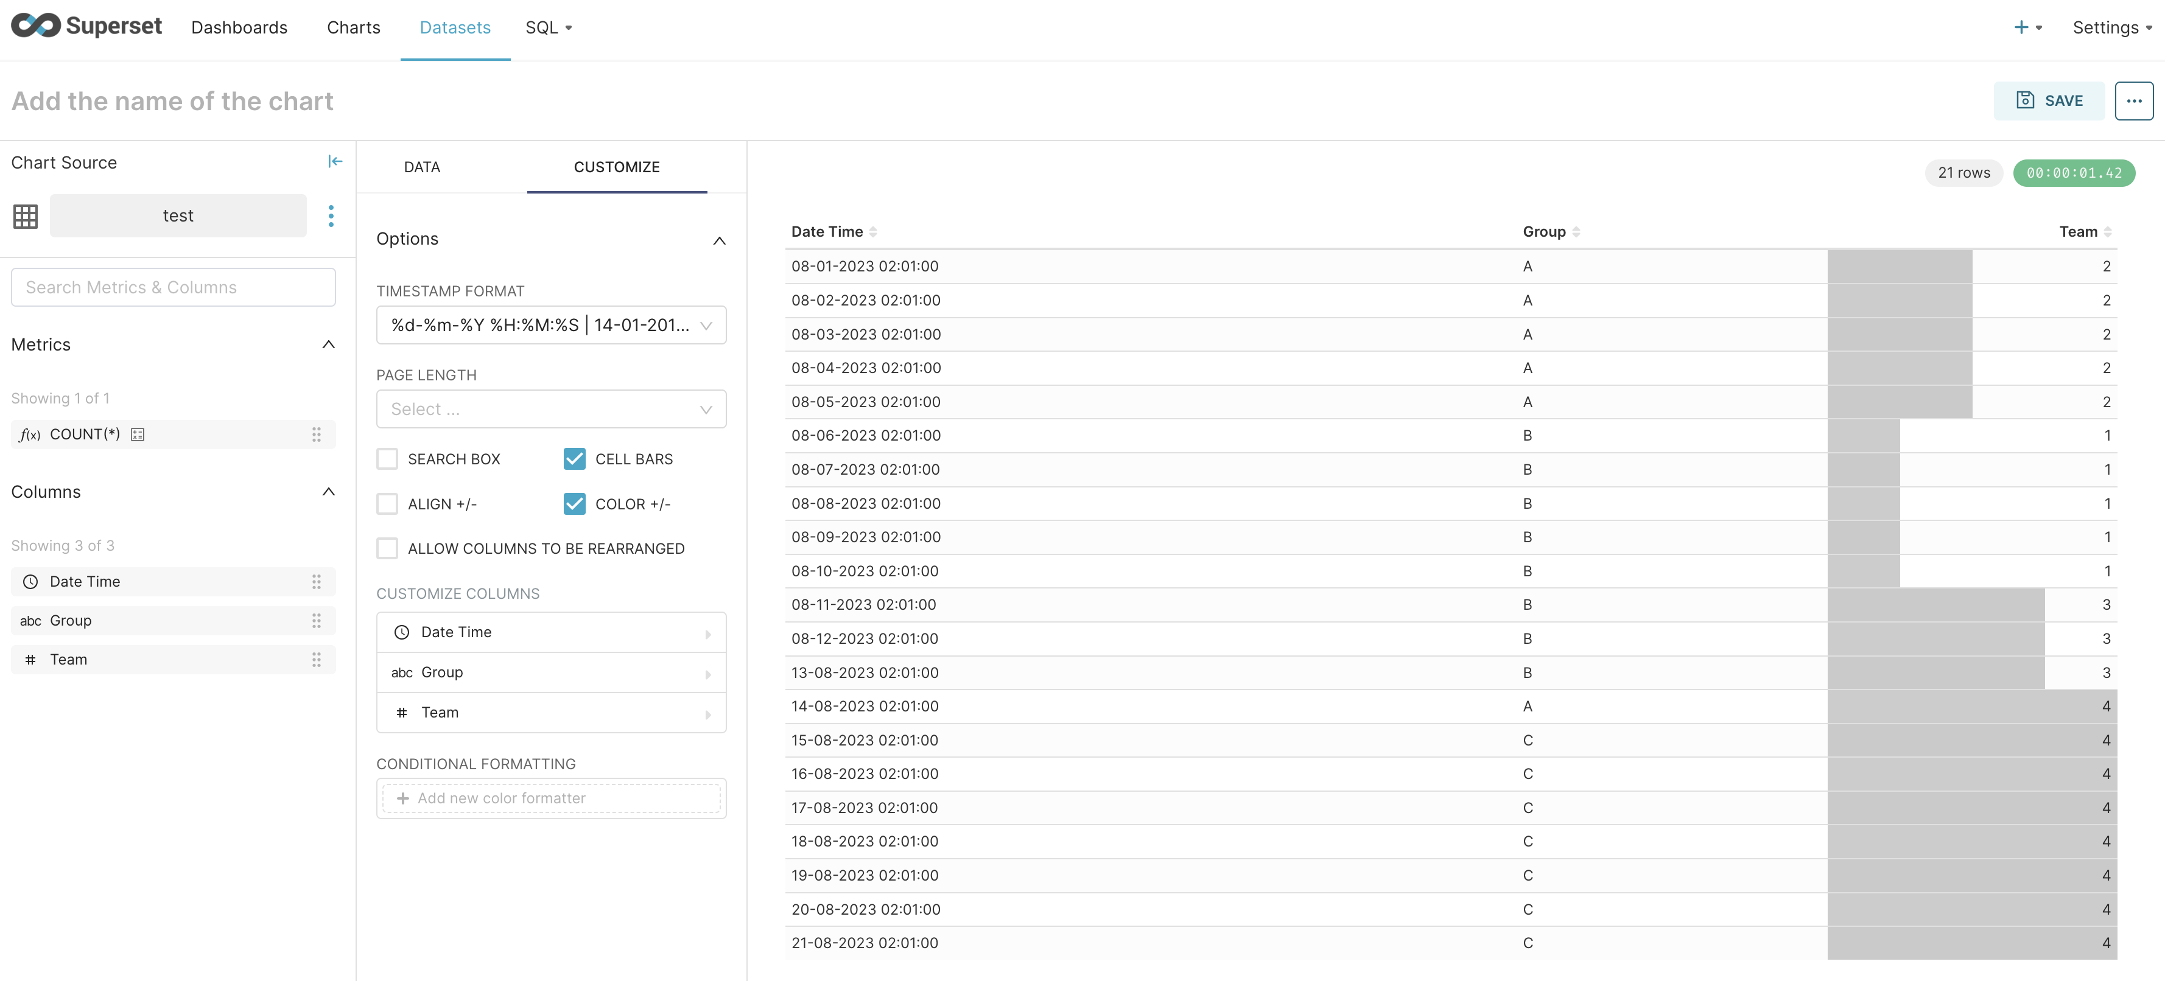Click the 13-08-2023 02:01:00 date cell
2165x981 pixels.
coord(865,672)
